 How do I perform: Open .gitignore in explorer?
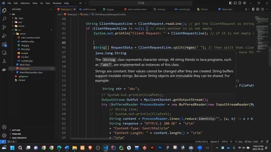tap(23, 76)
